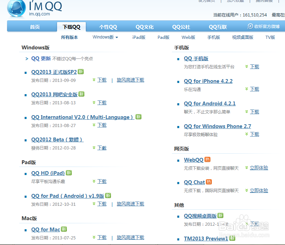Image resolution: width=285 pixels, height=245 pixels.
Task: Click the 收听官方微博 text link
Action: click(267, 27)
